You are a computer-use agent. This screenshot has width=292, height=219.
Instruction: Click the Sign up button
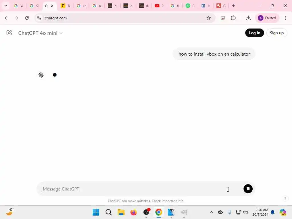click(x=277, y=33)
